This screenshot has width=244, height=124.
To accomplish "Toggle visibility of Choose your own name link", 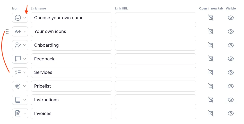I will pyautogui.click(x=231, y=18).
